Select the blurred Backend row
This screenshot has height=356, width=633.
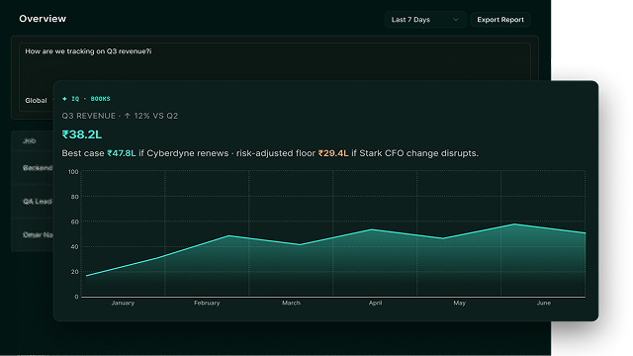tap(33, 168)
